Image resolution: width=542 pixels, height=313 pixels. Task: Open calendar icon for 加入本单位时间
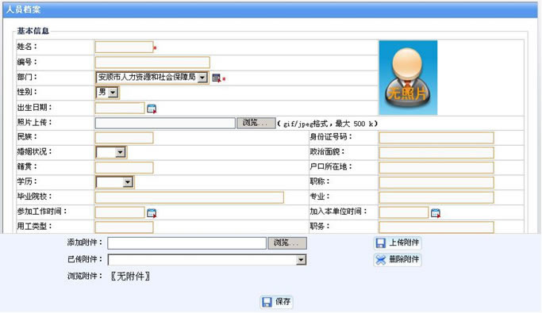click(436, 213)
